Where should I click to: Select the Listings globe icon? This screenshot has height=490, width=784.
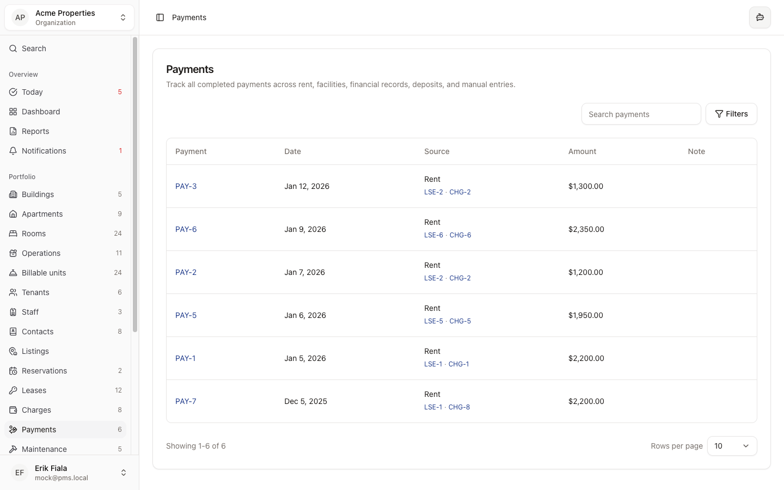point(13,351)
